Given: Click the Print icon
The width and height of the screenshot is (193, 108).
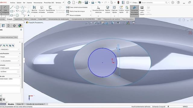Looking at the screenshot, I should pos(93,2).
